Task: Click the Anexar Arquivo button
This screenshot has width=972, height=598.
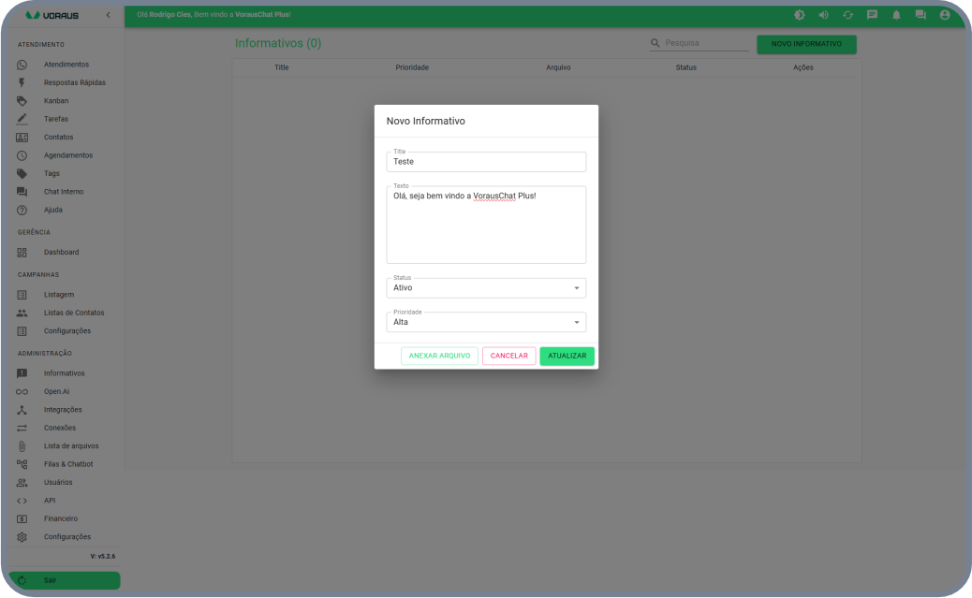Action: pos(439,357)
